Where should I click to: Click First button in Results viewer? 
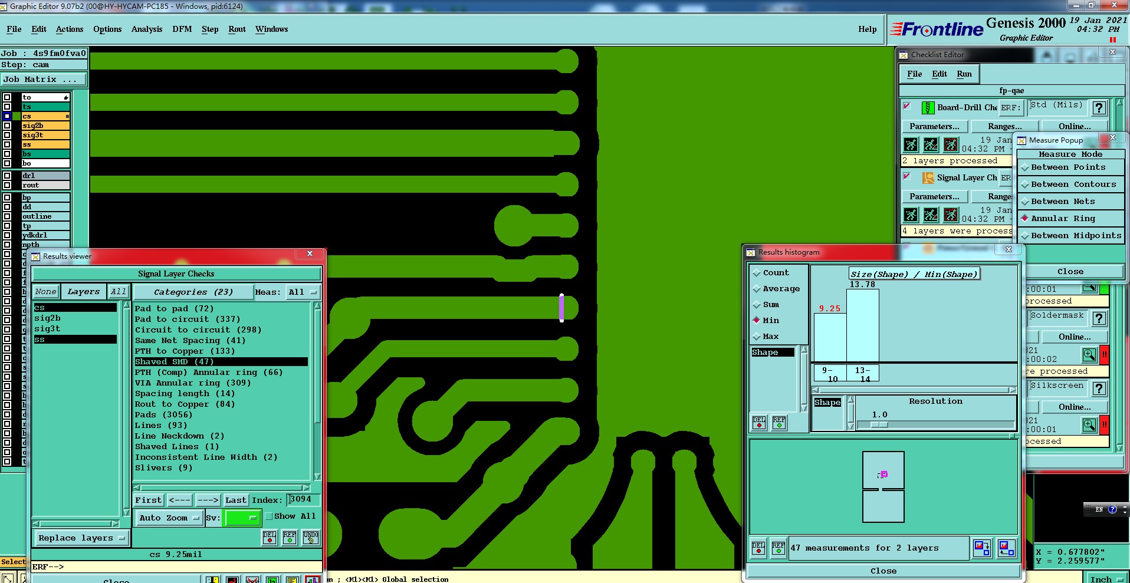coord(149,500)
